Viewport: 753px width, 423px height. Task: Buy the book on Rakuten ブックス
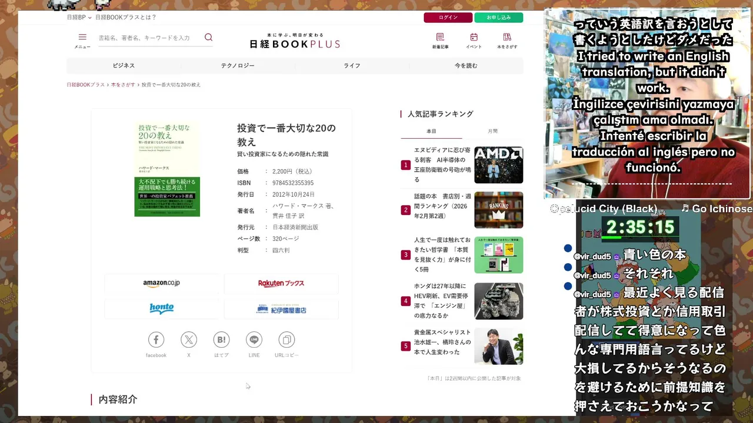click(281, 284)
